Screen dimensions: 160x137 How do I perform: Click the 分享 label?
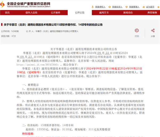153,36
